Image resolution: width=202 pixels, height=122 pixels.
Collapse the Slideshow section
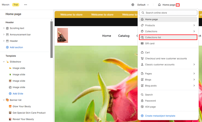click(4, 62)
